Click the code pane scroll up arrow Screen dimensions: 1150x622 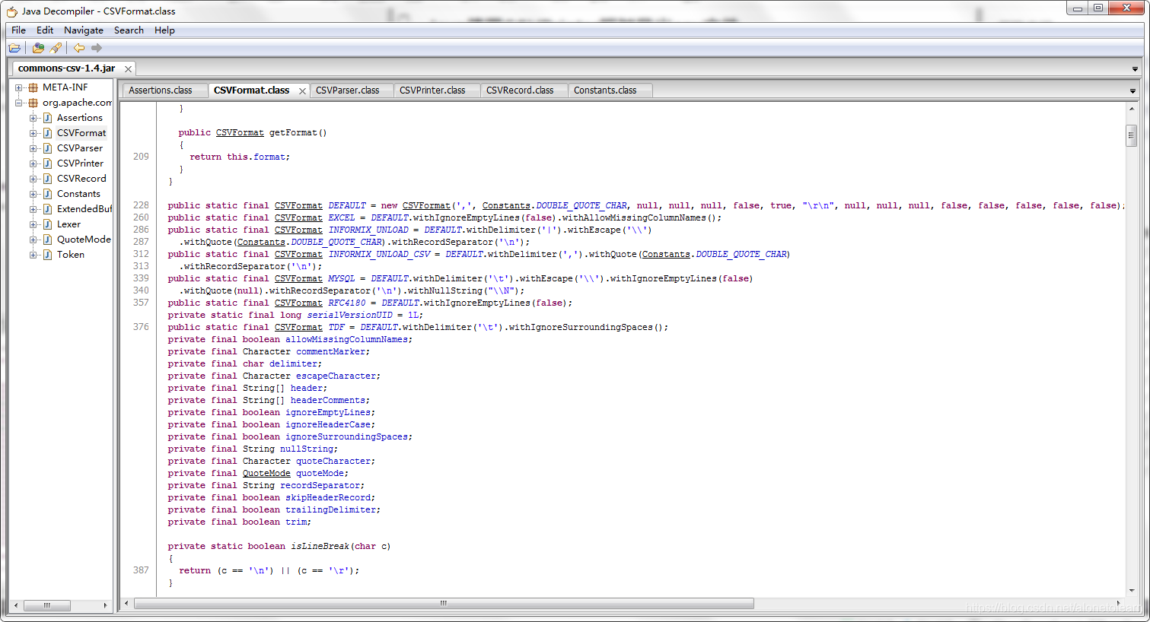coord(1131,109)
